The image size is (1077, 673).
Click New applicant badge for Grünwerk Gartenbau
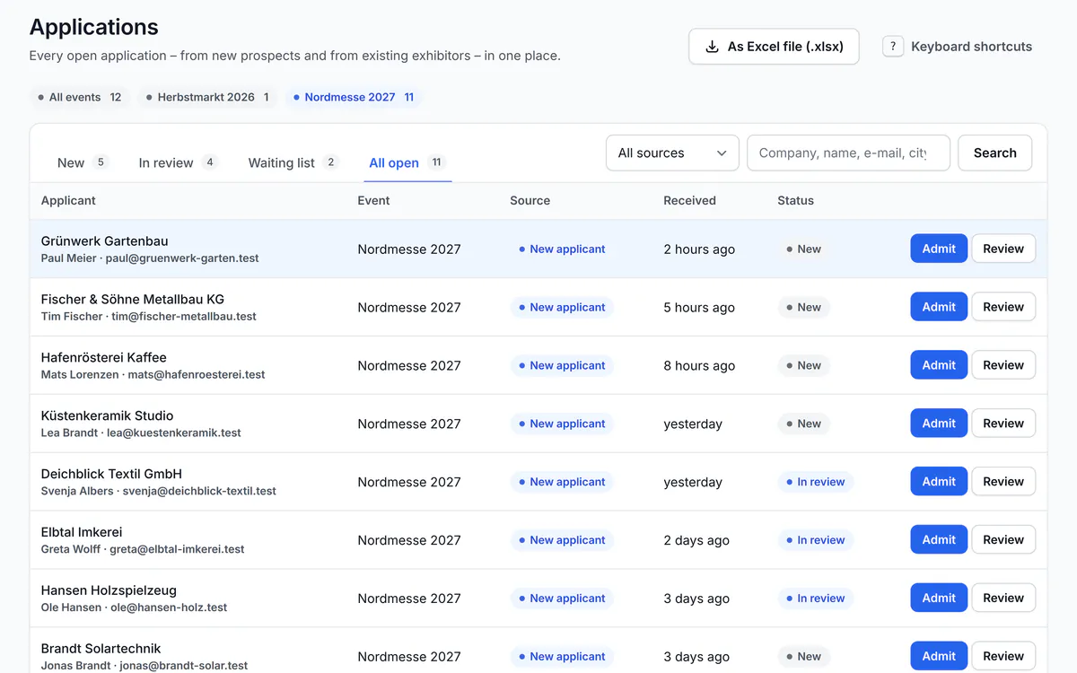pos(562,249)
